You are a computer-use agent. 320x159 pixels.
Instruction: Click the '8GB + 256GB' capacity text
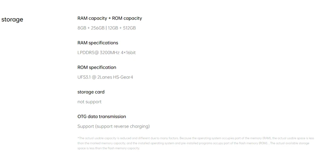(91, 28)
